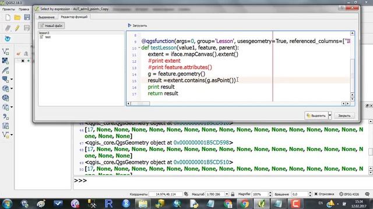
Task: Click the brush icon in the Layers panel
Action: [x=19, y=54]
